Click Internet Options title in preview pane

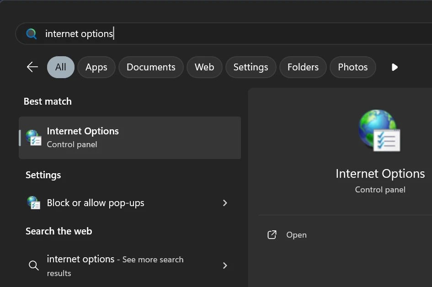(x=380, y=174)
